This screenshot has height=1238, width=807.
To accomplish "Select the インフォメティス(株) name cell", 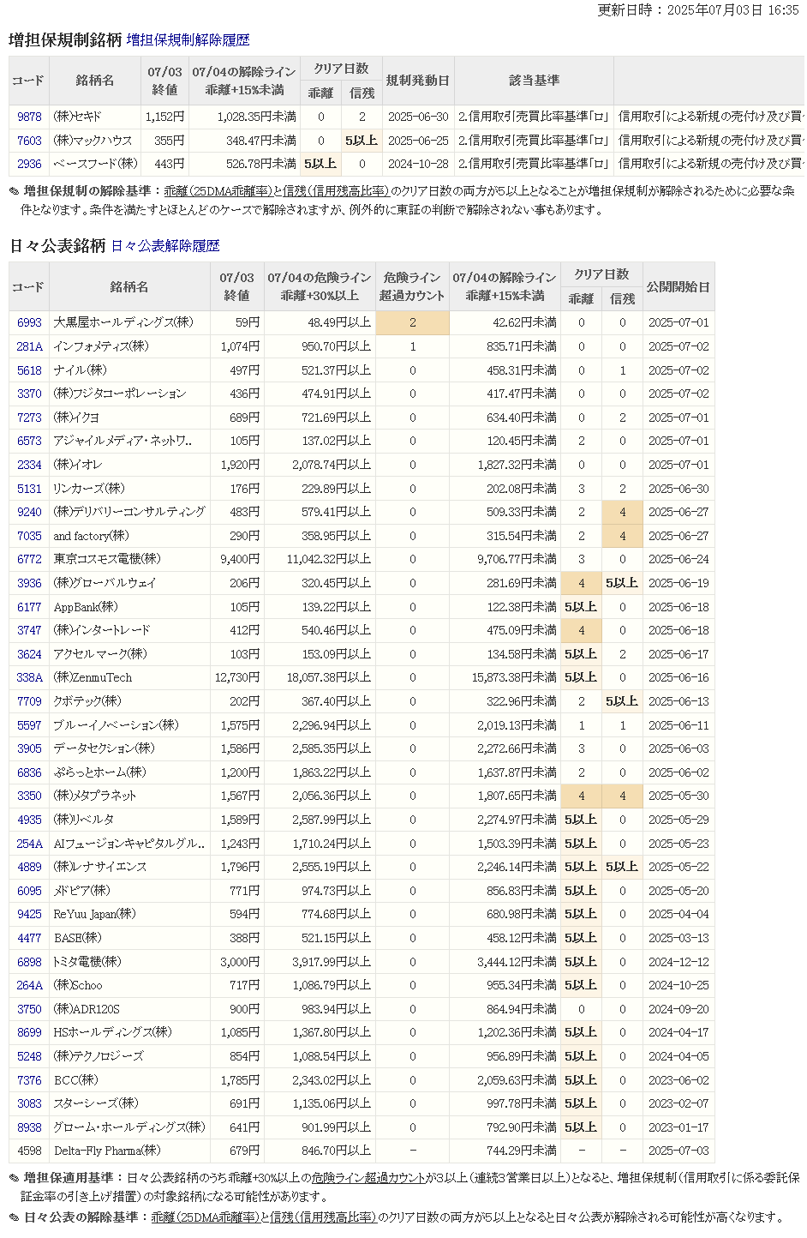I will 129,346.
